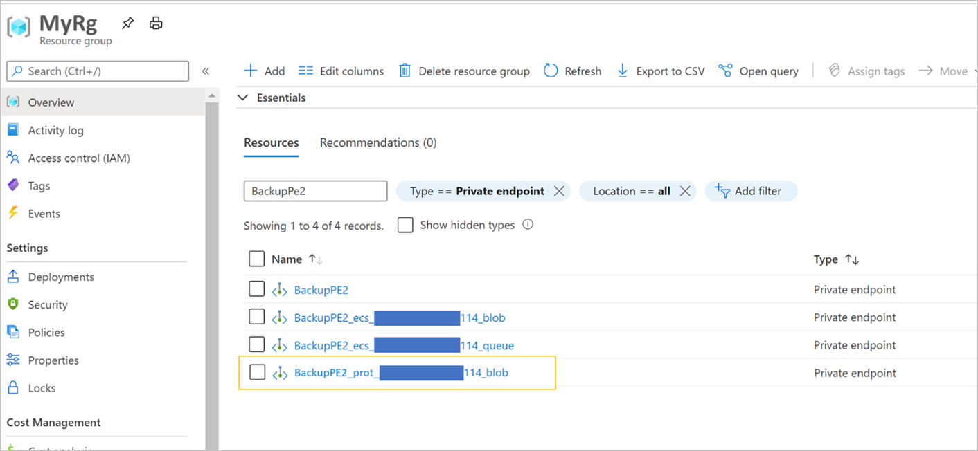Collapse the left navigation pane
The height and width of the screenshot is (451, 978).
(x=206, y=71)
